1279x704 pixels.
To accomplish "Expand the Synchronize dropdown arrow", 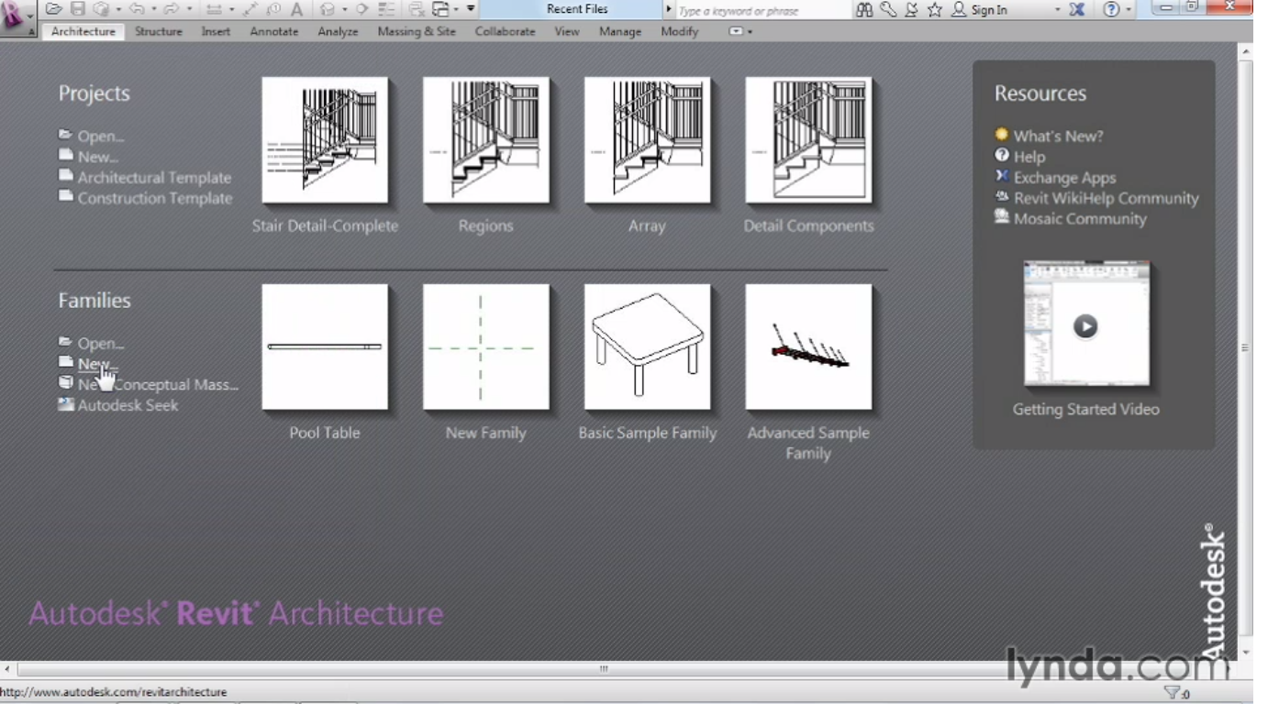I will [117, 10].
